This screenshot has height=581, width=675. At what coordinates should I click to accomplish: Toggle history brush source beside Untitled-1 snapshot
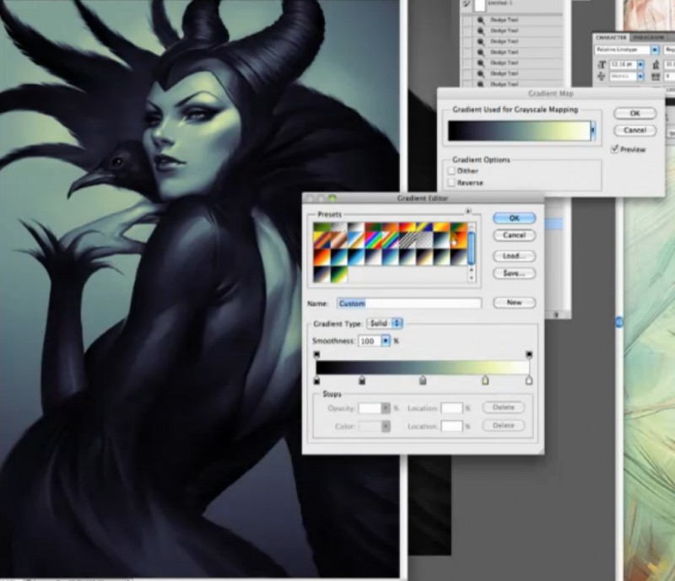pyautogui.click(x=467, y=4)
